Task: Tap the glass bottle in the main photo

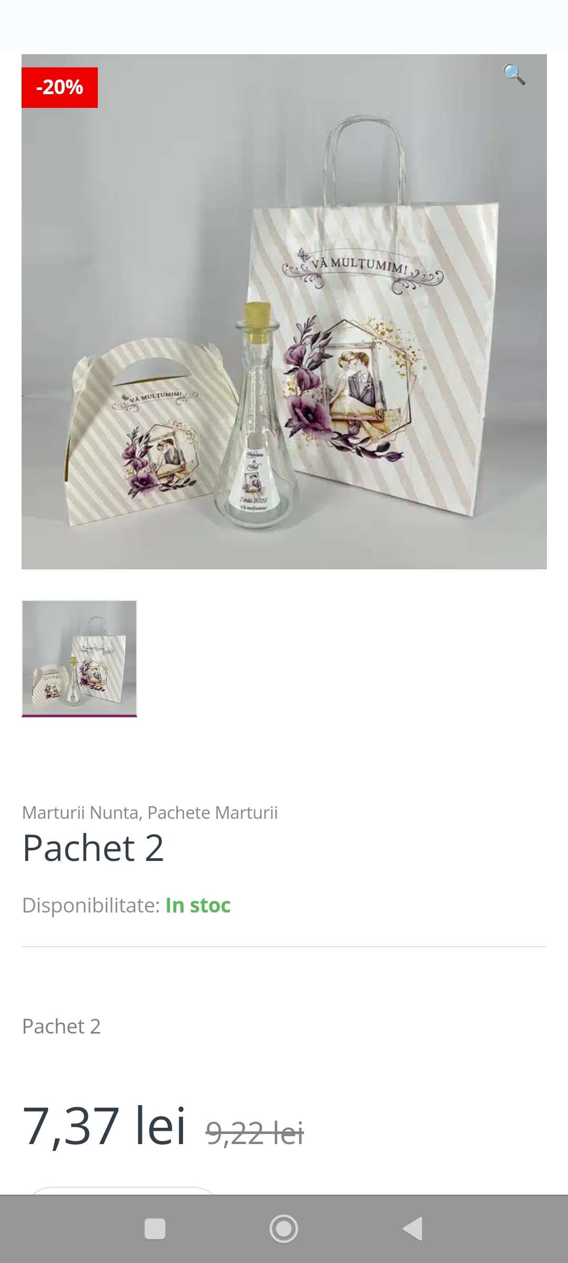Action: click(257, 416)
